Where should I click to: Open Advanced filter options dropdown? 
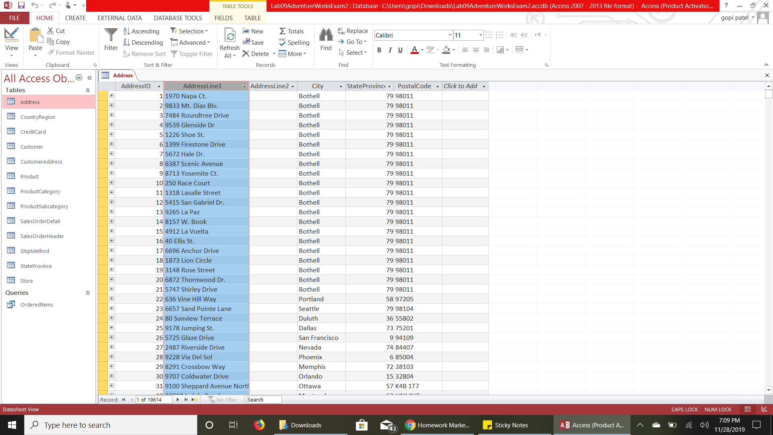[190, 42]
